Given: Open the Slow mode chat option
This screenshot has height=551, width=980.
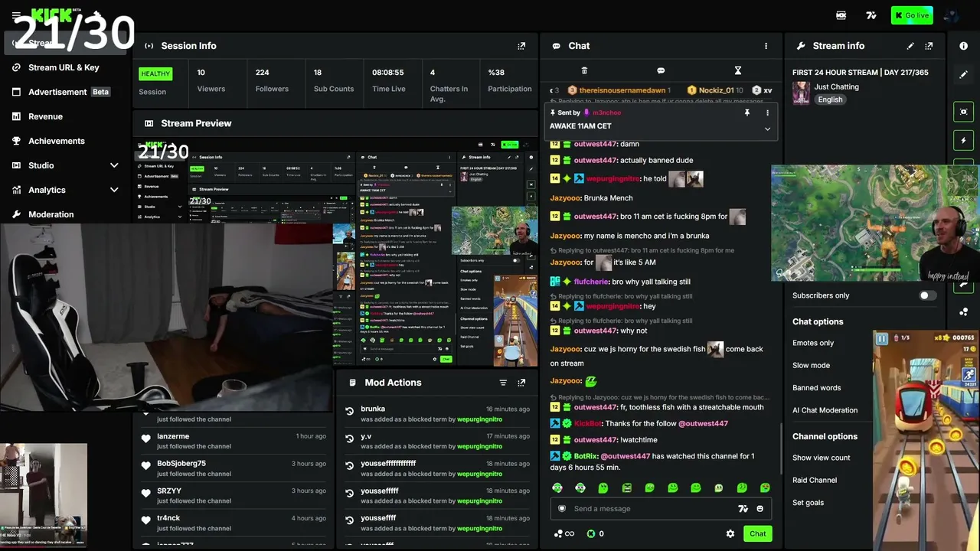Looking at the screenshot, I should tap(811, 365).
